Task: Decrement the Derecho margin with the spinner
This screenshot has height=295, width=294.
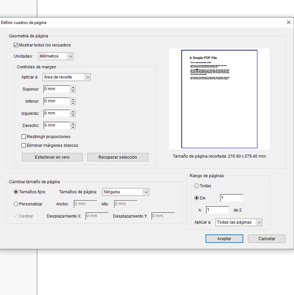Action: pos(74,127)
